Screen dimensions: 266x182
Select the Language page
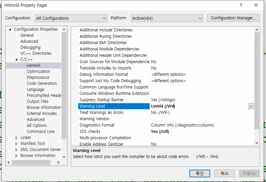pos(35,89)
